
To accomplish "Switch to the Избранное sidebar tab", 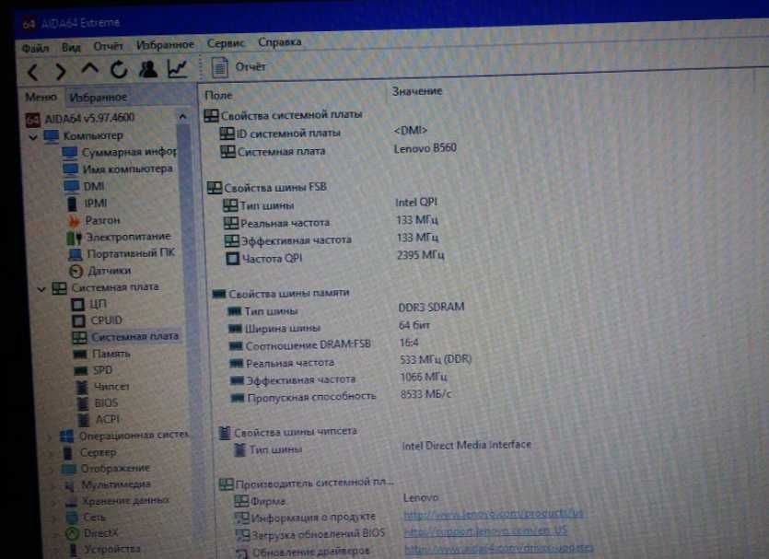I will (x=99, y=97).
